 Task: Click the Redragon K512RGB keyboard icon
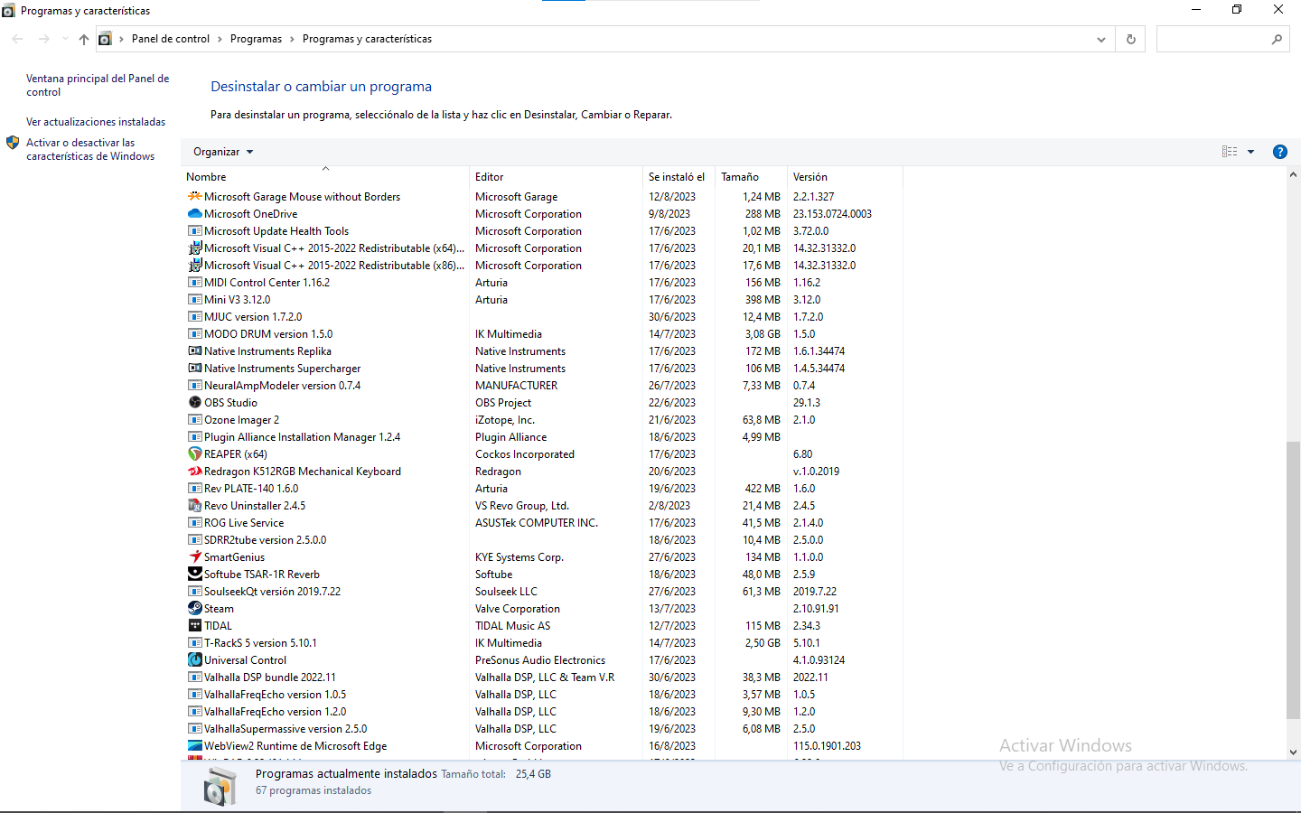point(194,472)
